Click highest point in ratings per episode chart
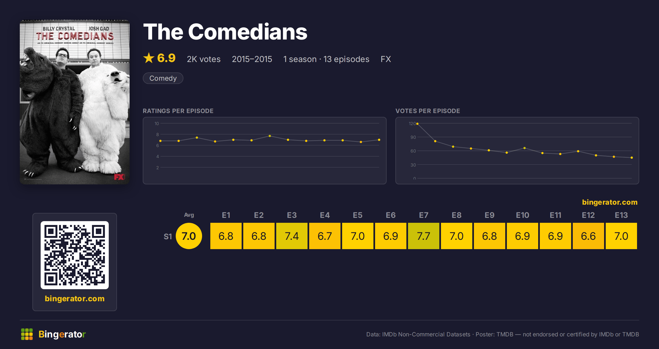This screenshot has width=659, height=349. coord(270,136)
